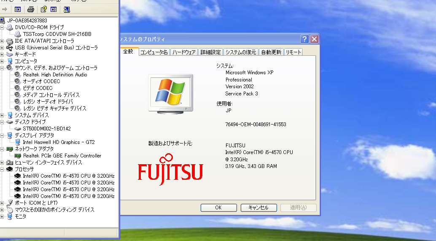This screenshot has height=241, width=436.
Task: Select the ビデオ CODEC device row
Action: [38, 88]
